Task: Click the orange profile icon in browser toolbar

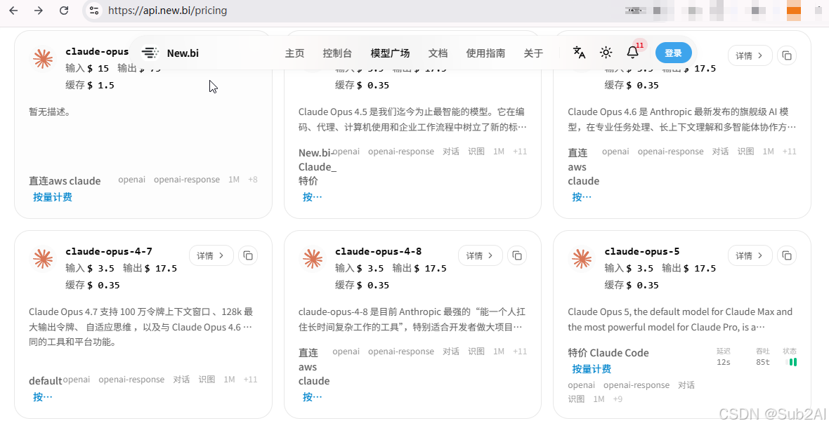Action: (794, 11)
